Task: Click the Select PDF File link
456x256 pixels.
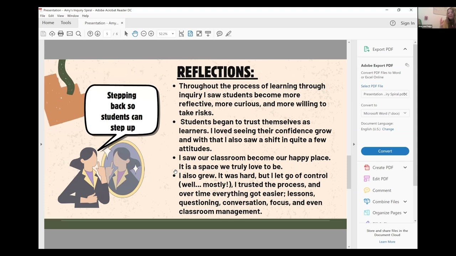Action: tap(372, 86)
